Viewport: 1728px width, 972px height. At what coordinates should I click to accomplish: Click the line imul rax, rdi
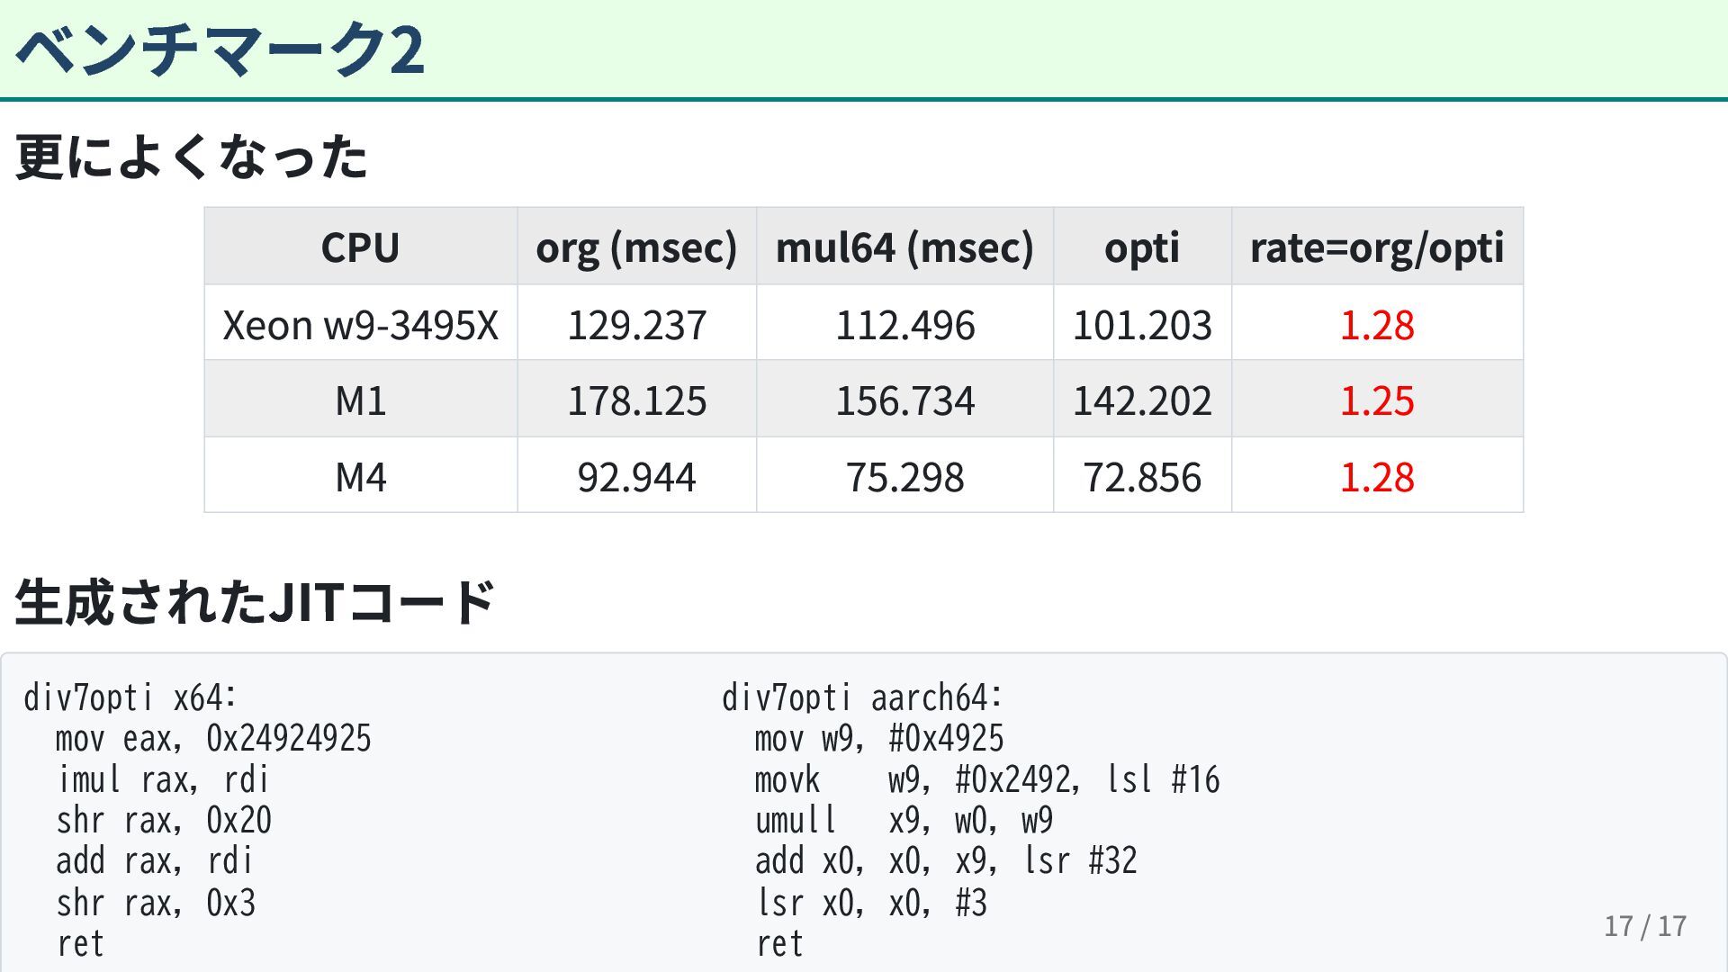163,779
